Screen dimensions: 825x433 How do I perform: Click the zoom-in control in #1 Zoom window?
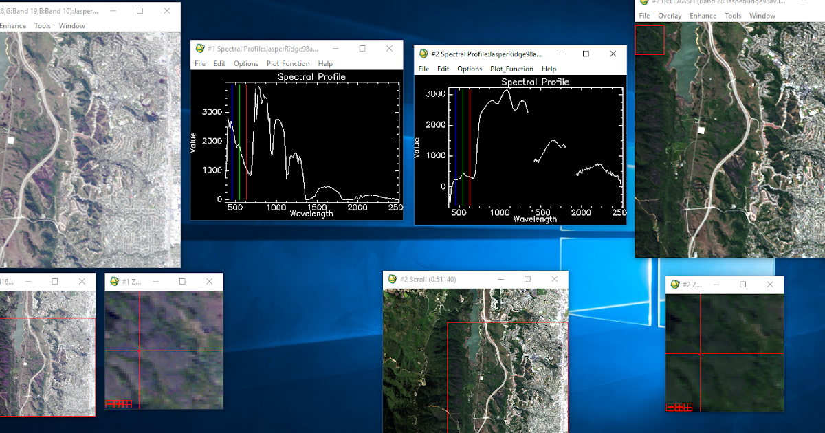118,404
